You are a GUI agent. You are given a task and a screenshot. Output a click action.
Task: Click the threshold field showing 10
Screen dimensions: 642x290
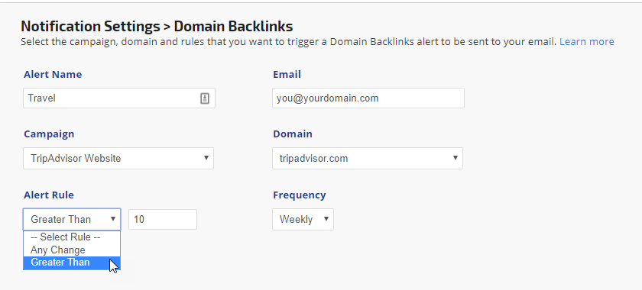pyautogui.click(x=163, y=219)
